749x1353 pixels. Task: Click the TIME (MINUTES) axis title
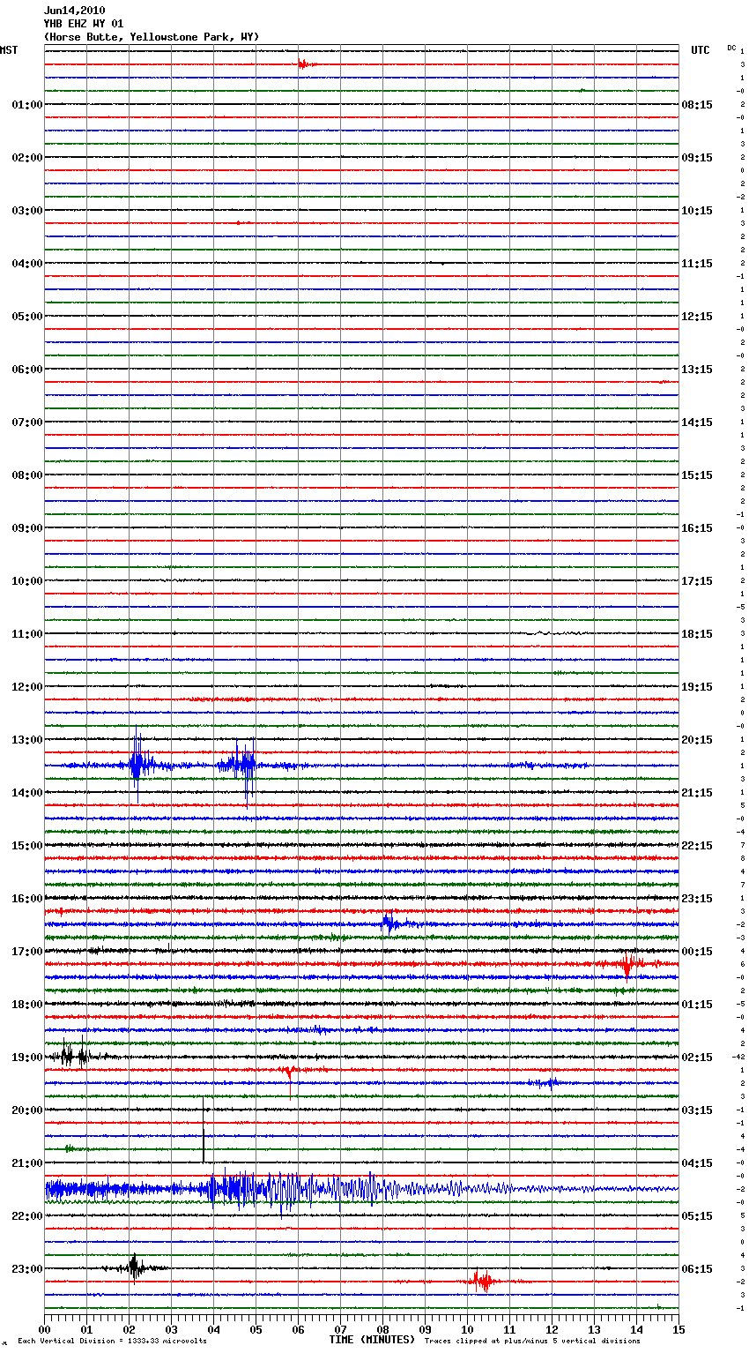tap(372, 1340)
